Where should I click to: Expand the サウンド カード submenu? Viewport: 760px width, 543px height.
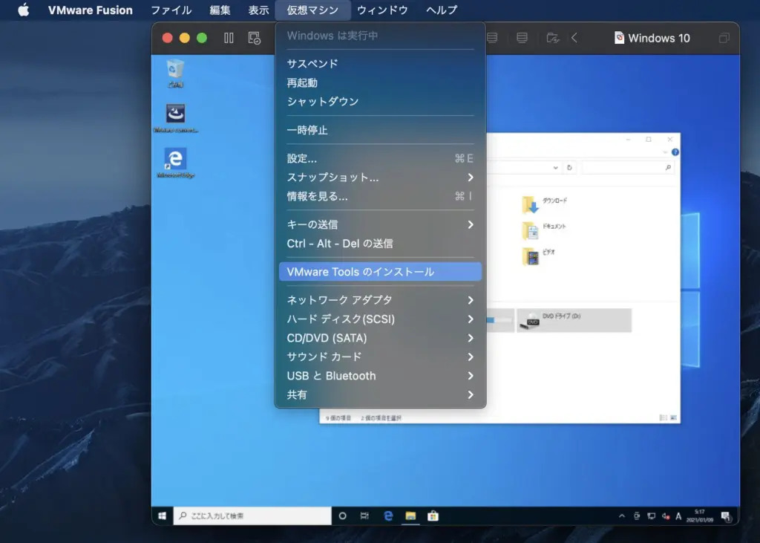point(380,357)
